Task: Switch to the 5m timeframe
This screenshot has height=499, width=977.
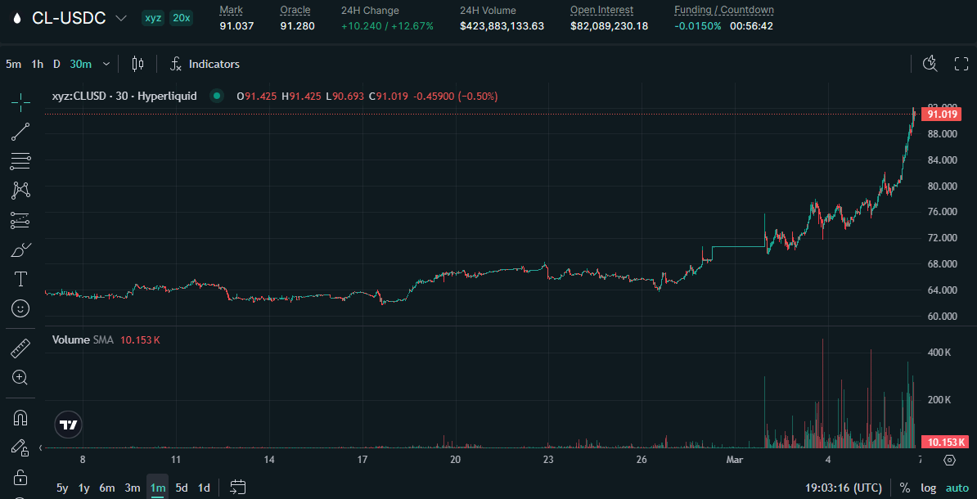Action: click(x=12, y=63)
